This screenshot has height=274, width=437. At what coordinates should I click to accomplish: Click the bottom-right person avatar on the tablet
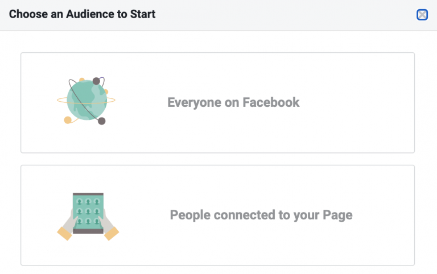97,221
